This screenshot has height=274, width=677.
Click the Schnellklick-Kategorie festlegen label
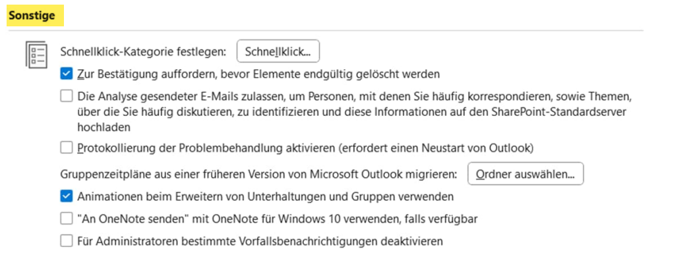click(x=143, y=51)
